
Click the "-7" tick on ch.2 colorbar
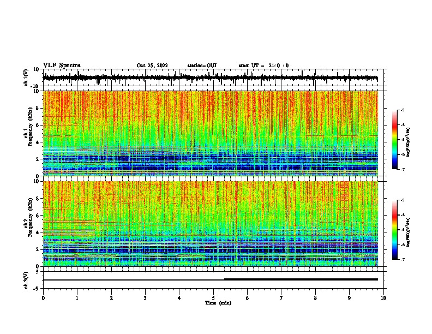402,260
